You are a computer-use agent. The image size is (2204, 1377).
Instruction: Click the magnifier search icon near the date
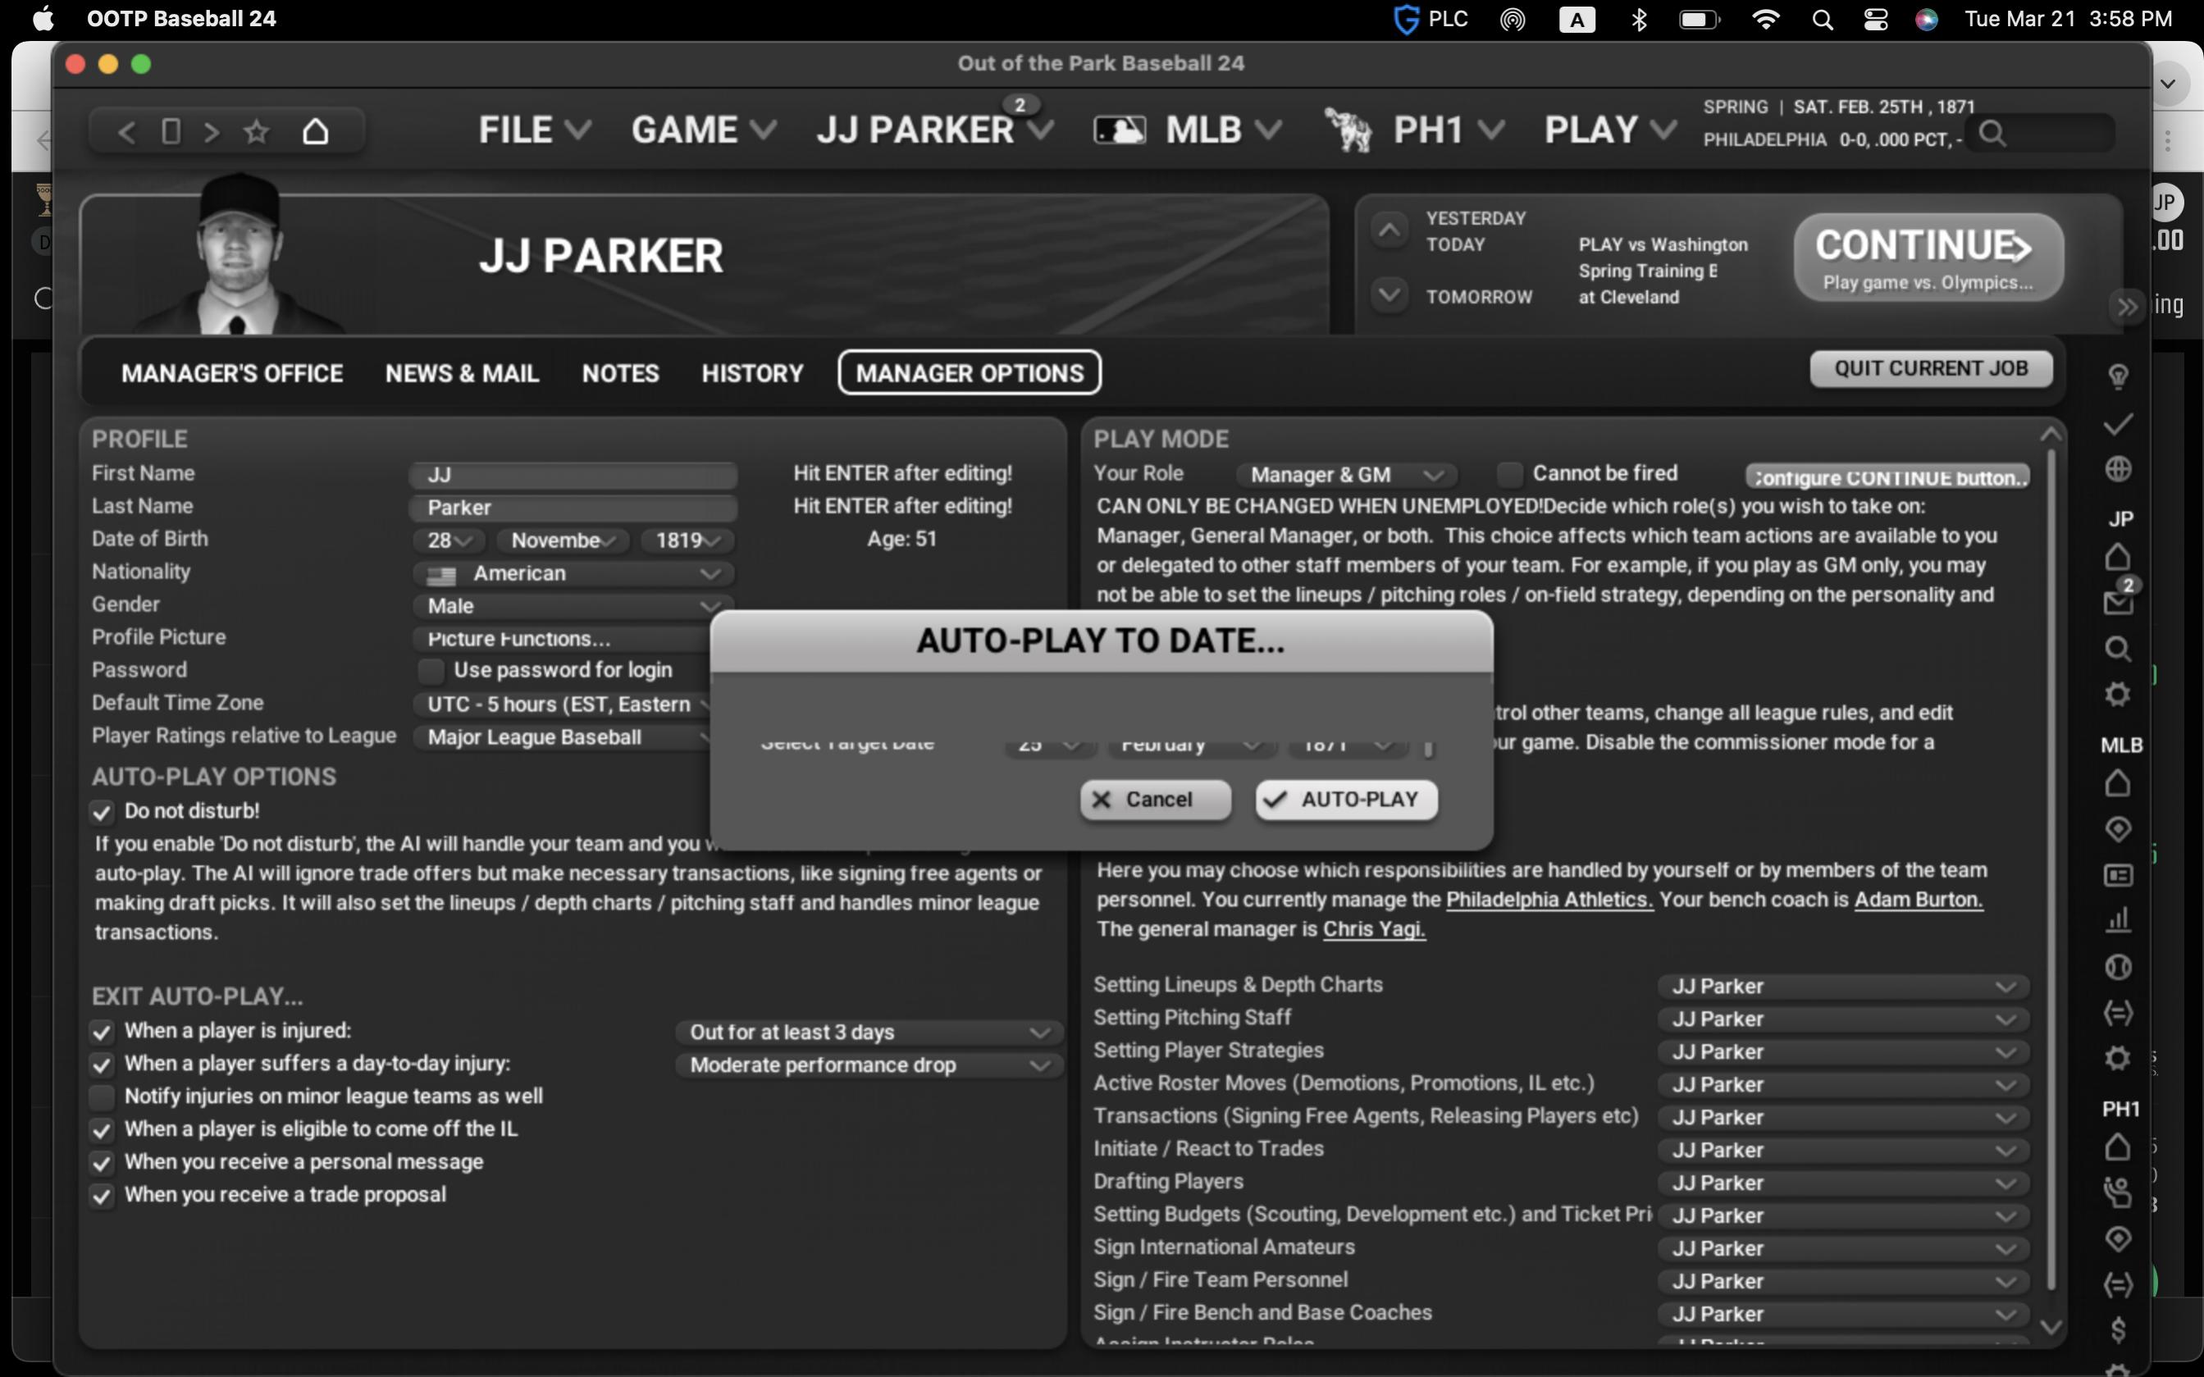pos(1992,135)
